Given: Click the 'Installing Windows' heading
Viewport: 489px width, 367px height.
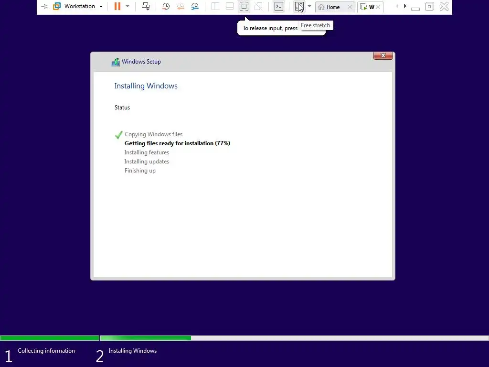Looking at the screenshot, I should tap(146, 86).
